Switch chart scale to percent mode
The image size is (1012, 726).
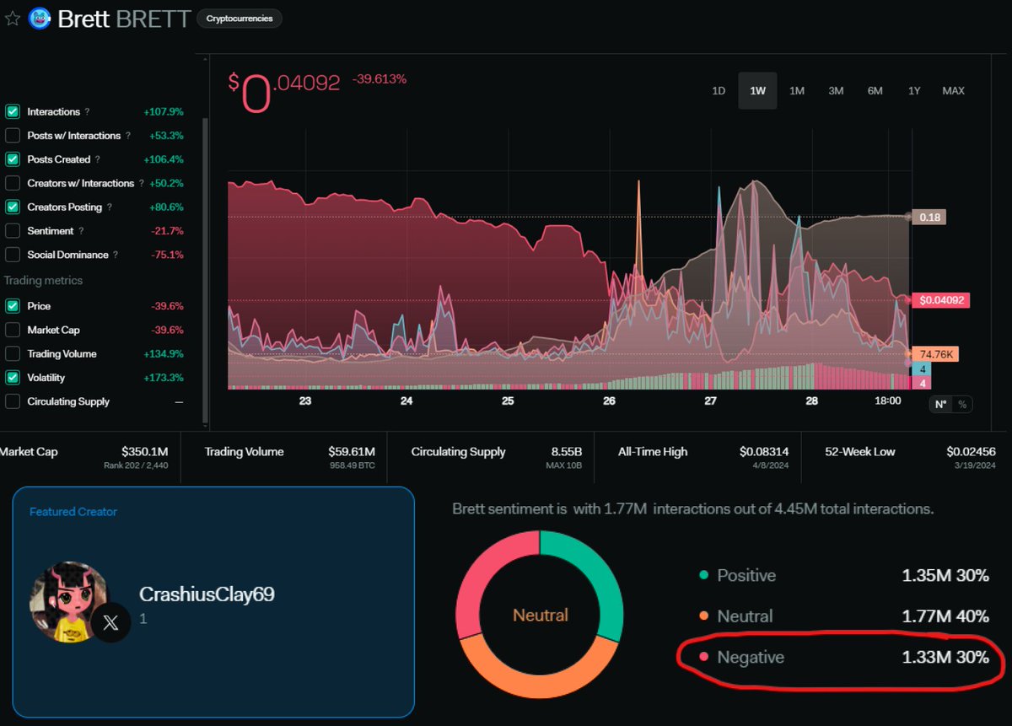click(x=961, y=405)
